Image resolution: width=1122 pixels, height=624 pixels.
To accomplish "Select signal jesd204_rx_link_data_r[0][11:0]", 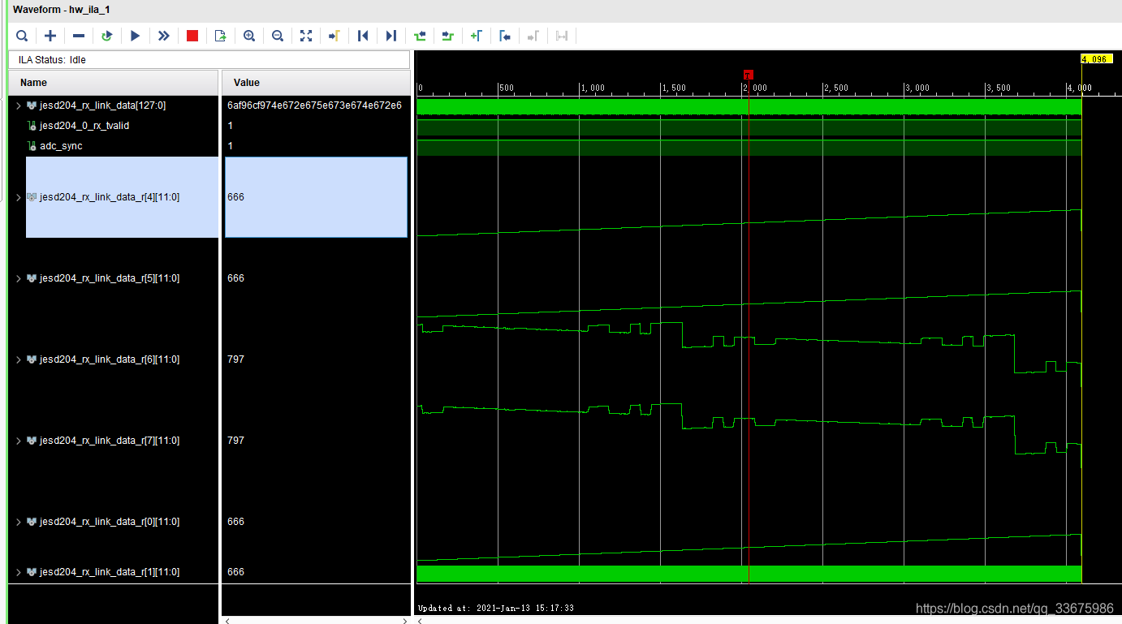I will point(110,522).
